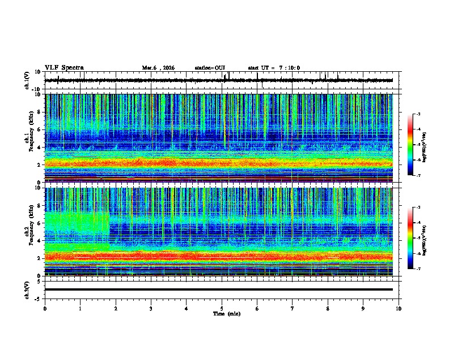Click the "8" kHz tick on ch.1 spectrogram
The image size is (449, 346).
point(40,112)
